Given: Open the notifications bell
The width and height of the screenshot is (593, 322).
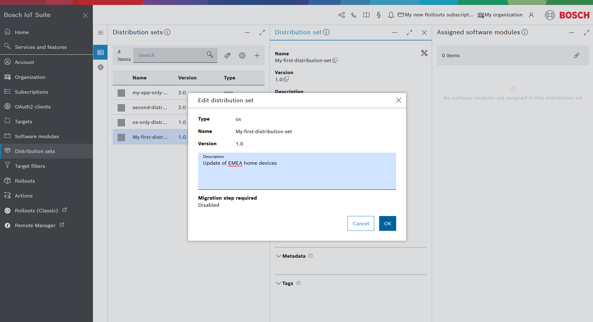Looking at the screenshot, I should pos(391,15).
